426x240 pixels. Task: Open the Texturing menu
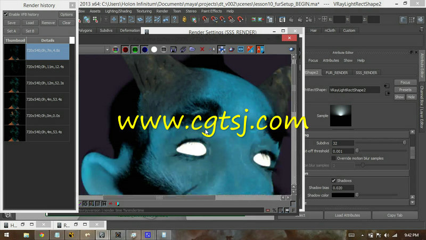coord(144,11)
